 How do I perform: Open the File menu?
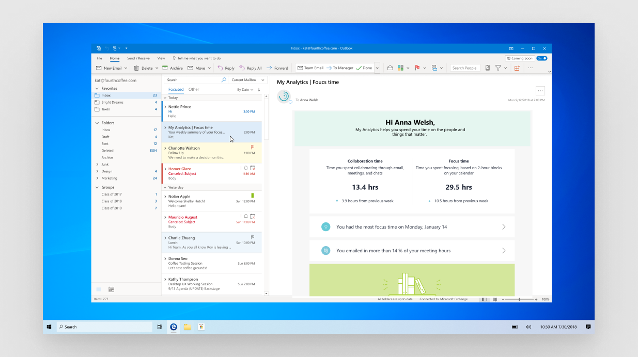click(x=99, y=58)
